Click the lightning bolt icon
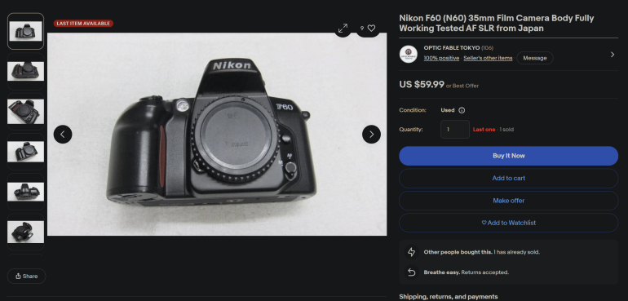 tap(411, 252)
